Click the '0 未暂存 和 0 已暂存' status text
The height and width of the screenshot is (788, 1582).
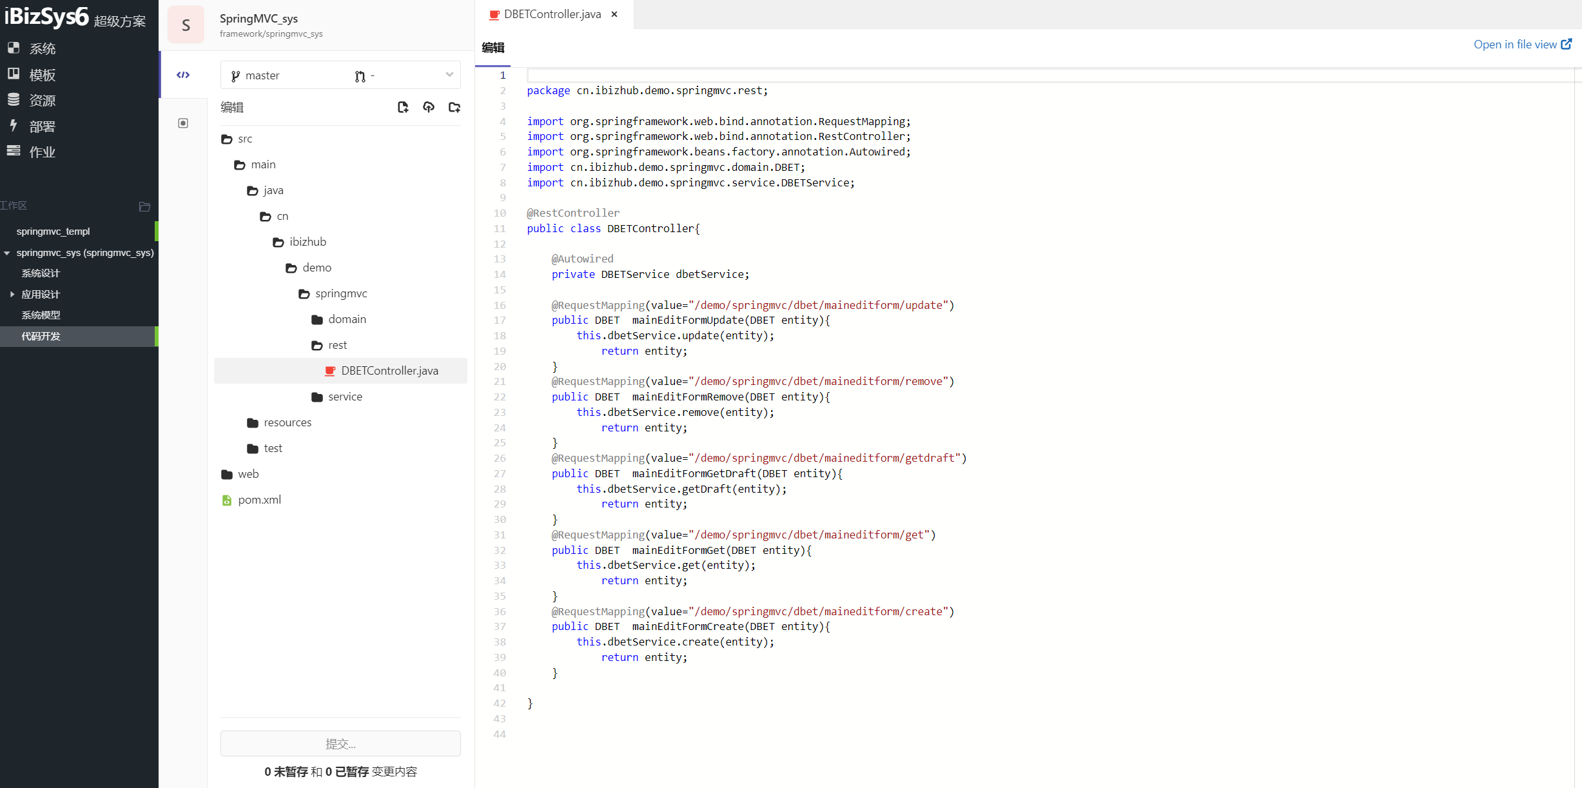pos(317,772)
